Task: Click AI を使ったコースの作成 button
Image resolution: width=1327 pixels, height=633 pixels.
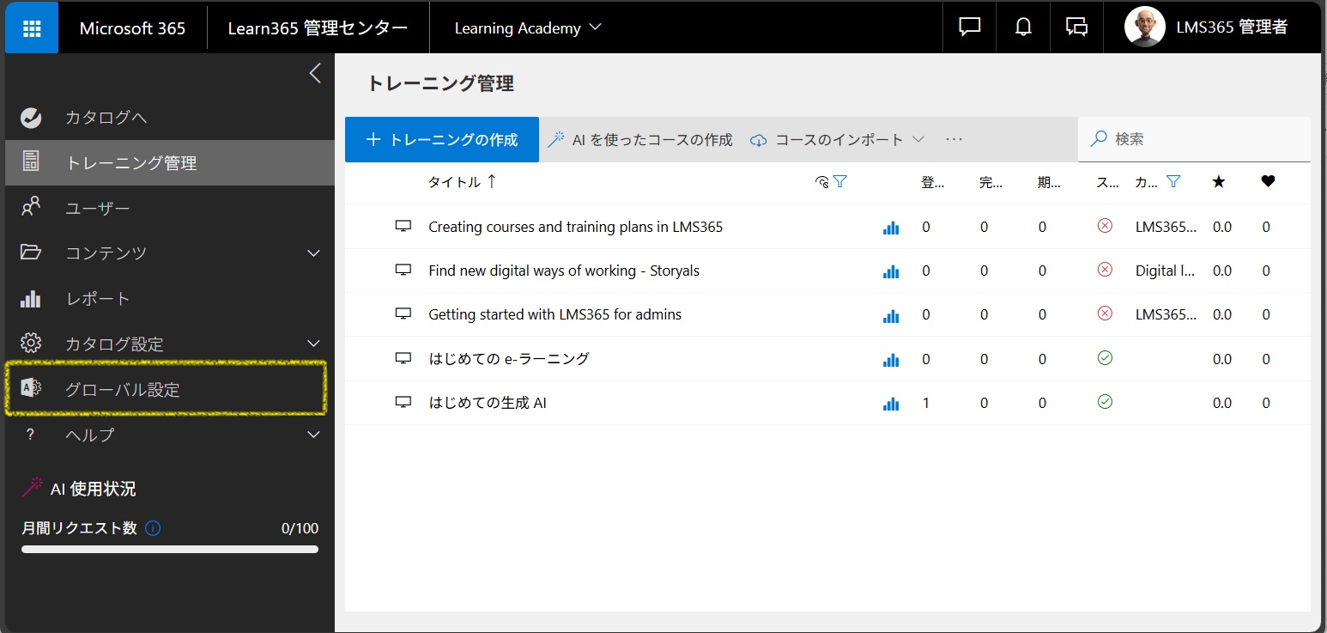Action: coord(640,139)
